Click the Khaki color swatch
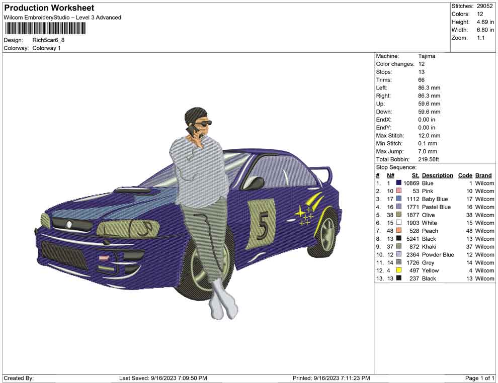 tap(398, 246)
